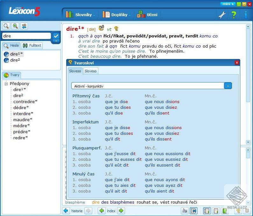Click the historie label
This screenshot has width=253, height=216.
(77, 211)
